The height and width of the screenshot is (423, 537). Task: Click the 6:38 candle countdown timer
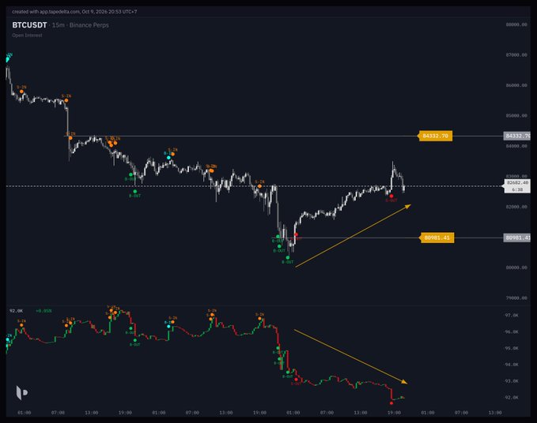(x=517, y=189)
